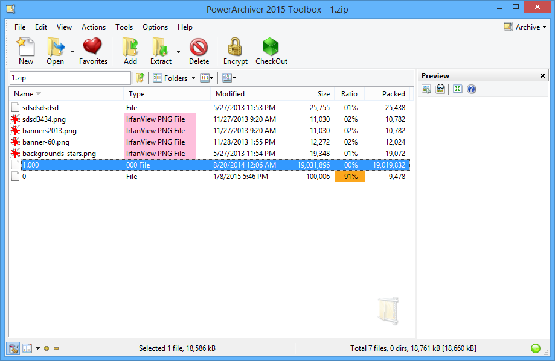
Task: Click the Extract toolbar icon
Action: [x=160, y=47]
